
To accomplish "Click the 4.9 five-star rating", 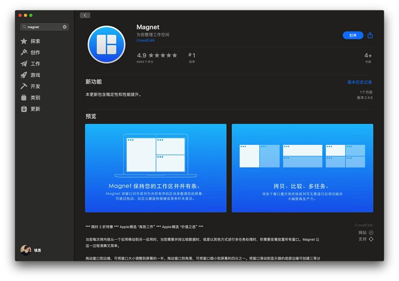I will coord(157,55).
